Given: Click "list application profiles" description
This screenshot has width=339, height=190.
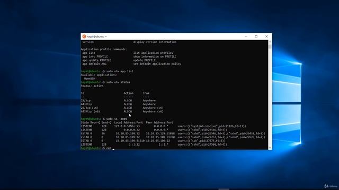Looking at the screenshot, I should (153, 53).
